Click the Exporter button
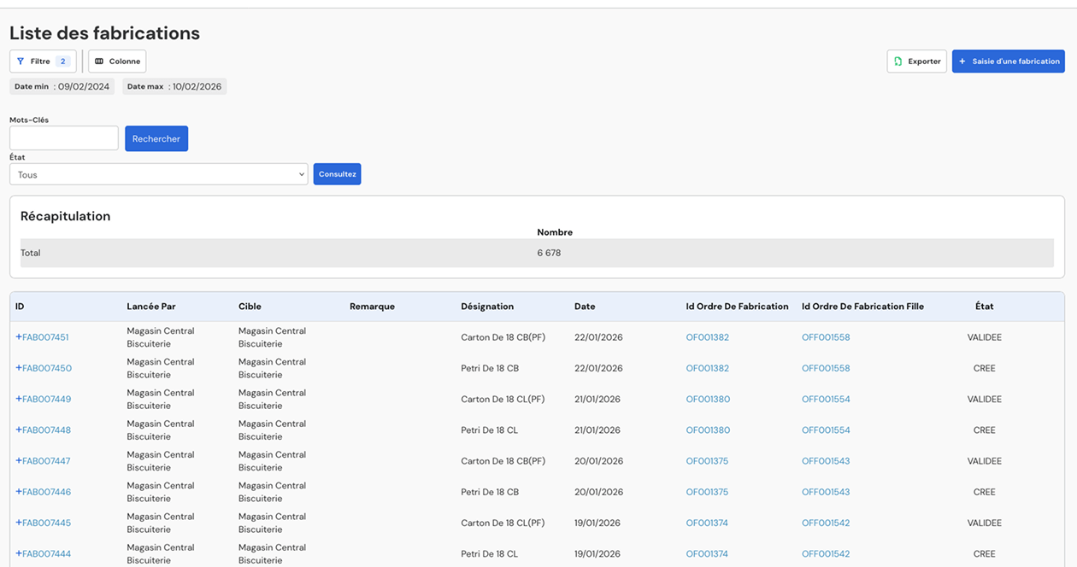The image size is (1077, 567). 916,61
